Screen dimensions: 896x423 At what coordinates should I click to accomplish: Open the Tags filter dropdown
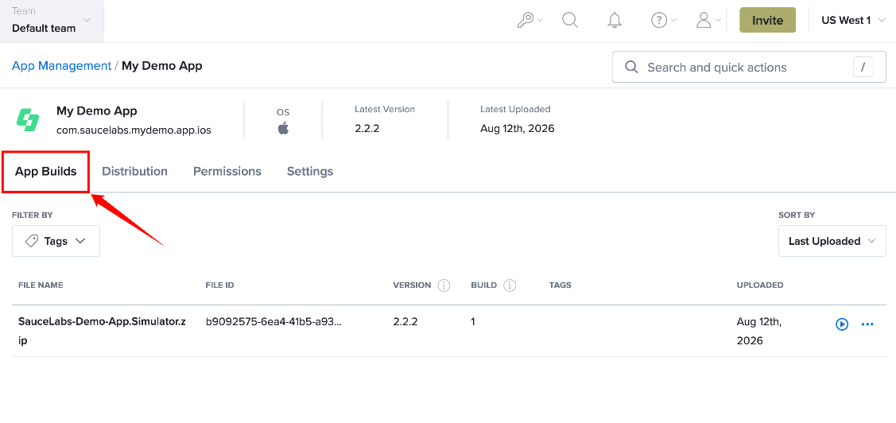pos(56,241)
